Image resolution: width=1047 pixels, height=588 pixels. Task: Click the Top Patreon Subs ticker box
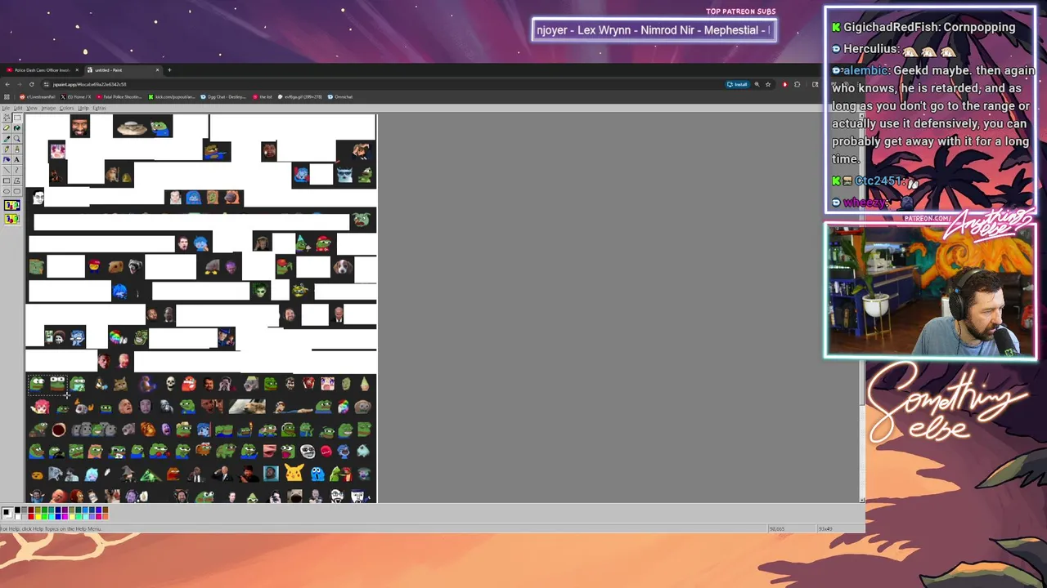tap(654, 30)
